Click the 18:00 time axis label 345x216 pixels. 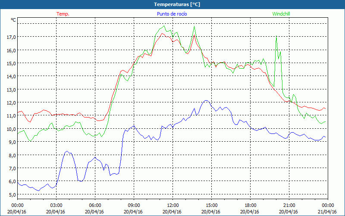click(x=251, y=206)
